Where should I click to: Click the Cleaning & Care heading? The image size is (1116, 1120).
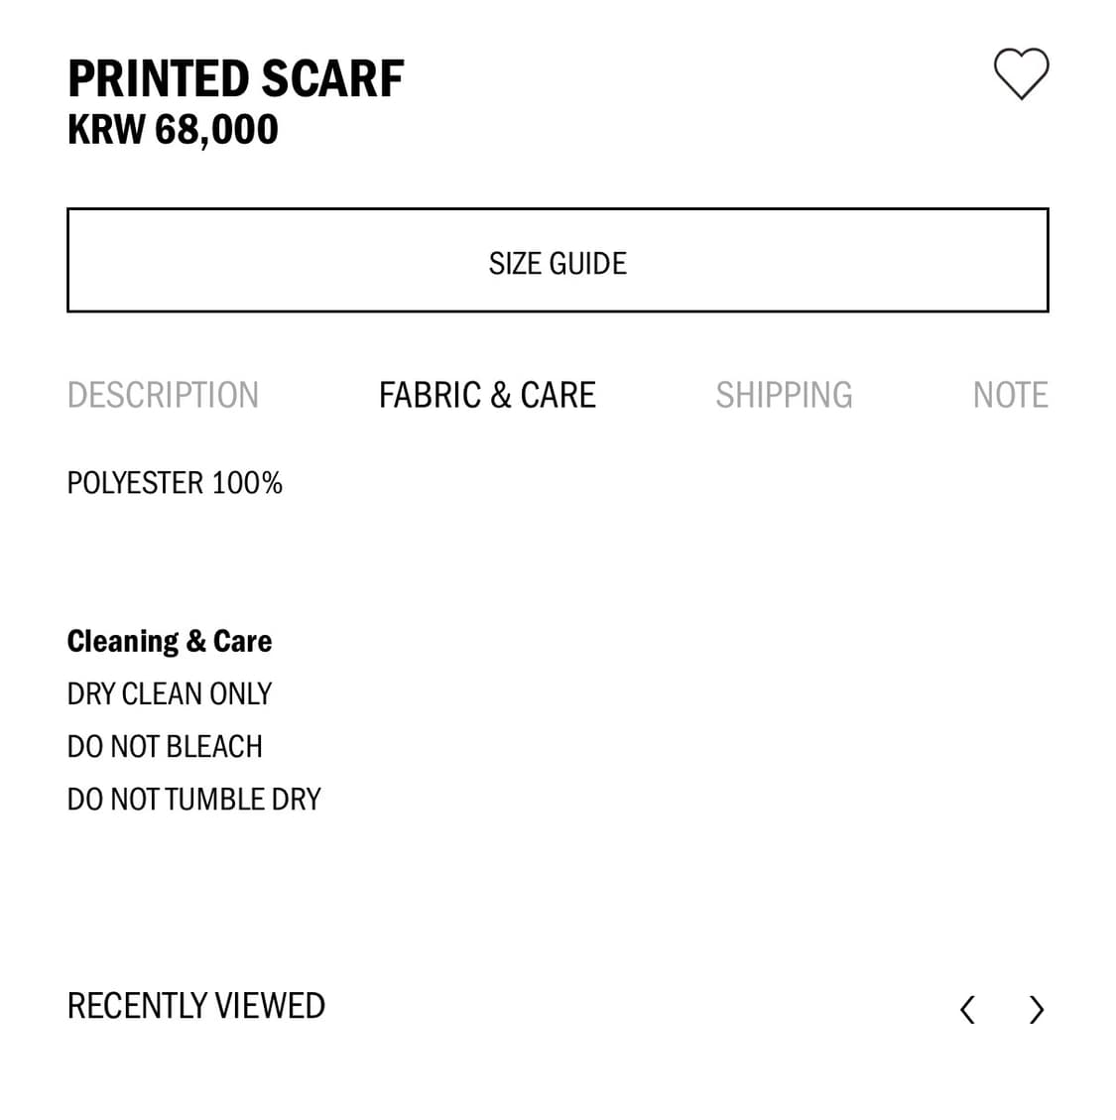[169, 641]
